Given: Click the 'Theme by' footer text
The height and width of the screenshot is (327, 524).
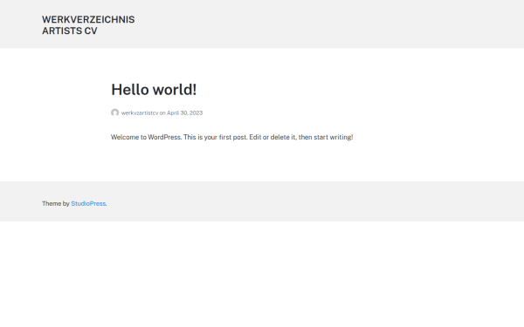Looking at the screenshot, I should 56,203.
